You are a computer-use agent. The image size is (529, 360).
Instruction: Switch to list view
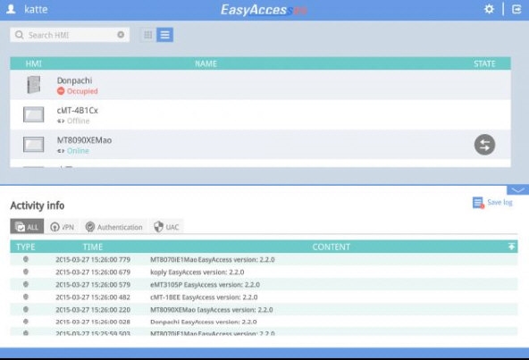(165, 35)
